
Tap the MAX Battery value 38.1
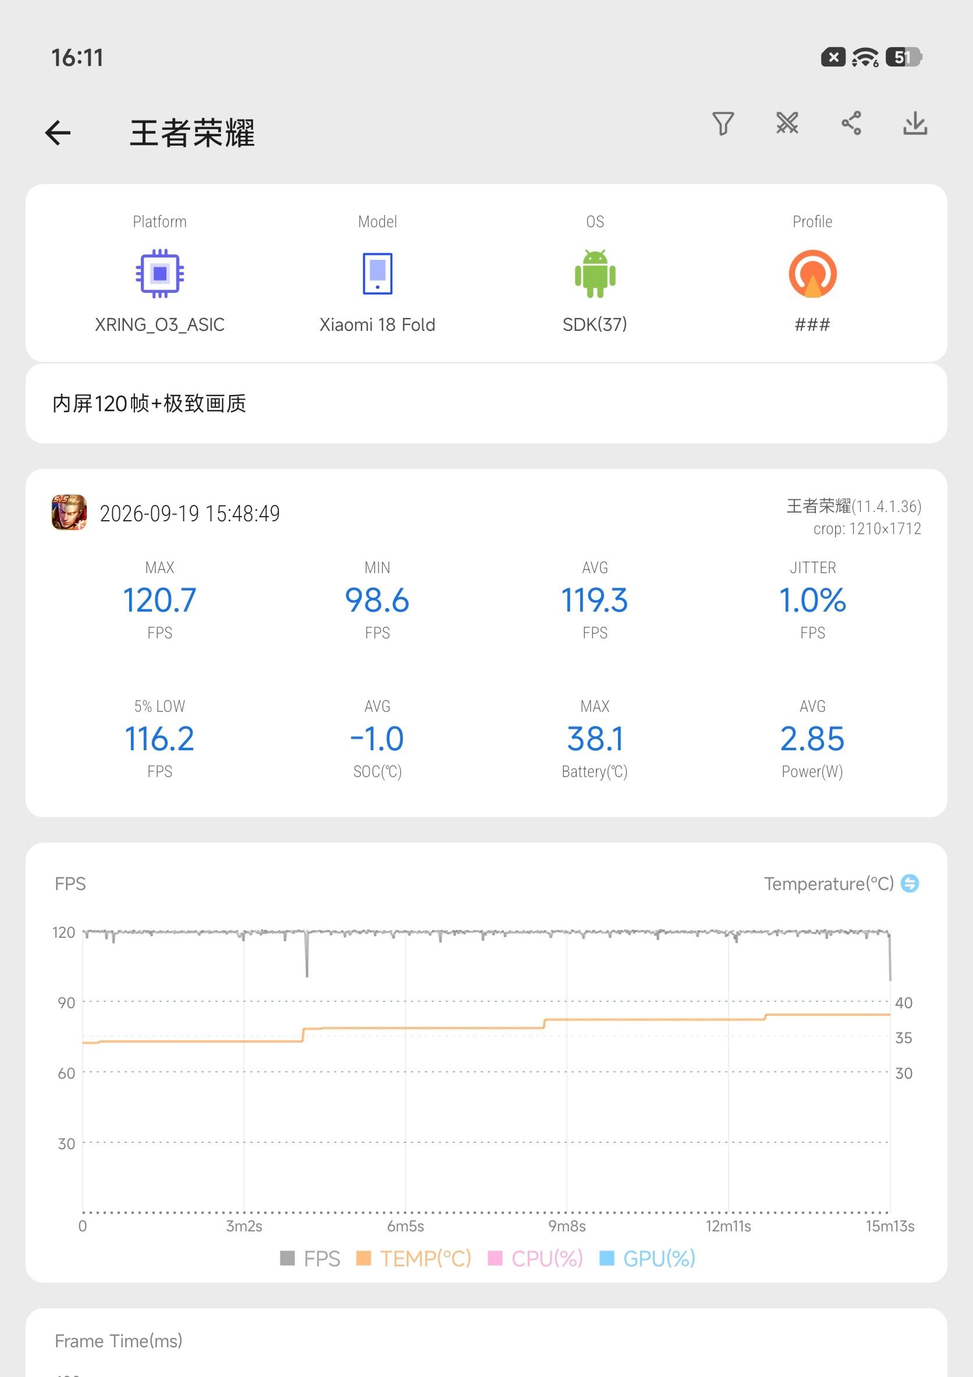(x=595, y=738)
